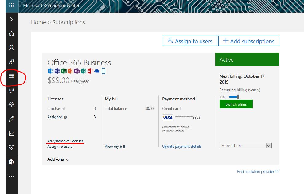The height and width of the screenshot is (194, 304).
Task: Open Health heart icon in sidebar
Action: point(11,147)
